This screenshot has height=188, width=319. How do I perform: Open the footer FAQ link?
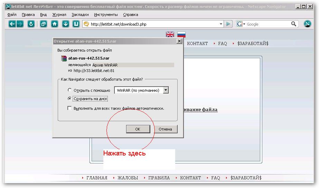(215, 178)
